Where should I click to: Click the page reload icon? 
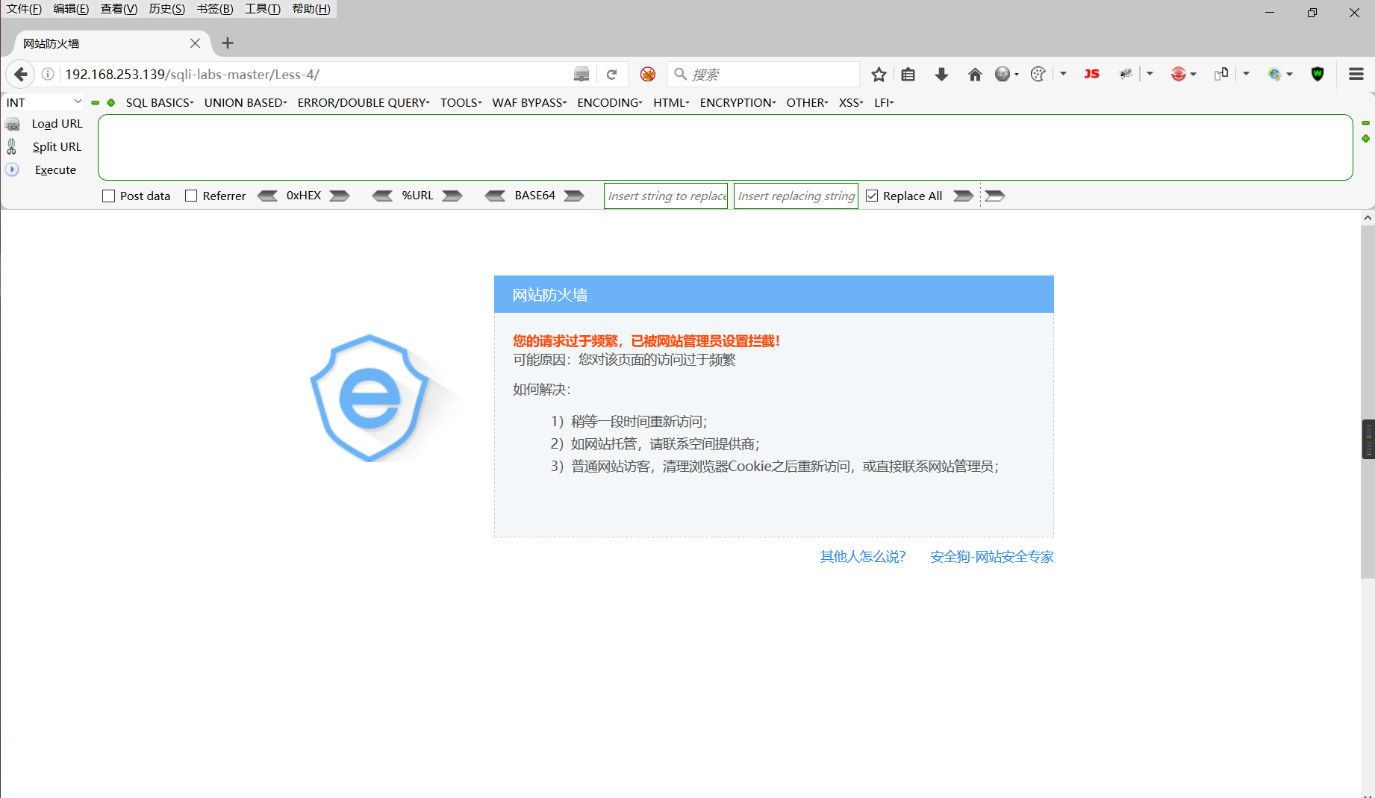[x=612, y=74]
